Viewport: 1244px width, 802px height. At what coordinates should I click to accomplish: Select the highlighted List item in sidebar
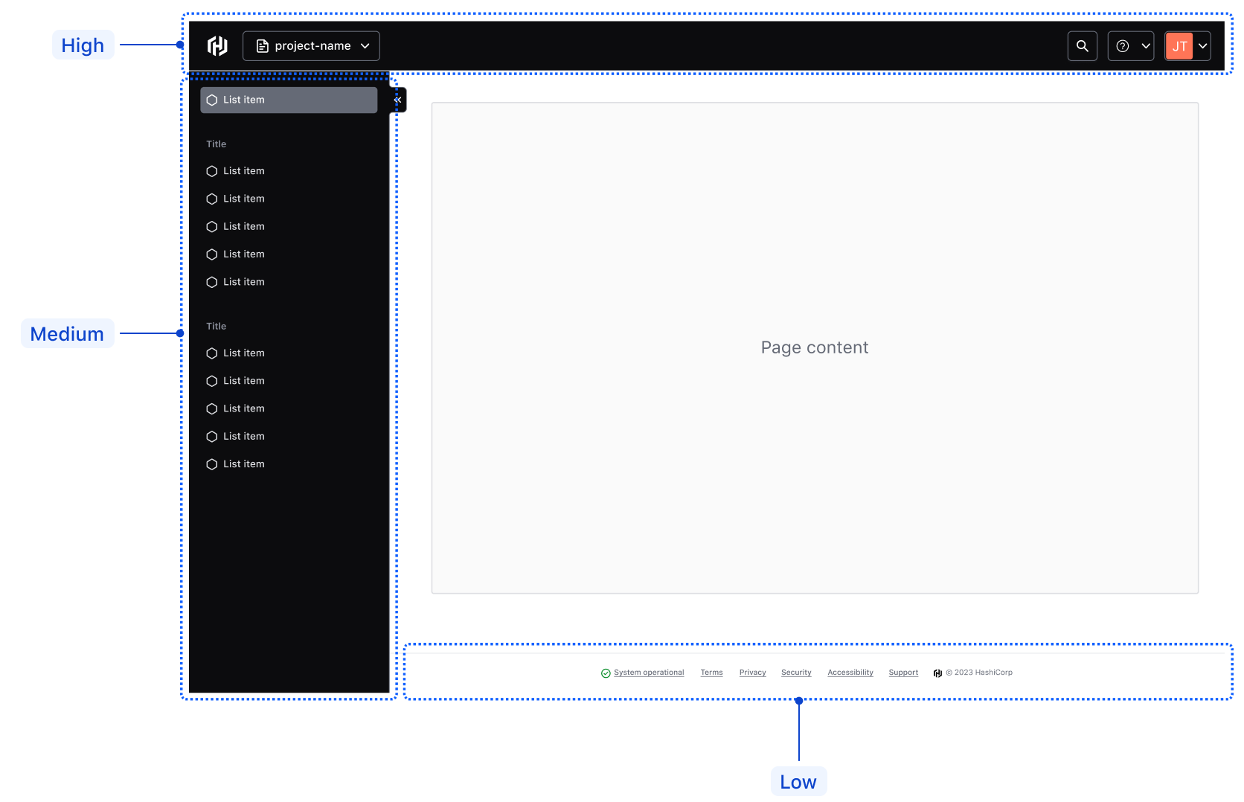pos(289,100)
